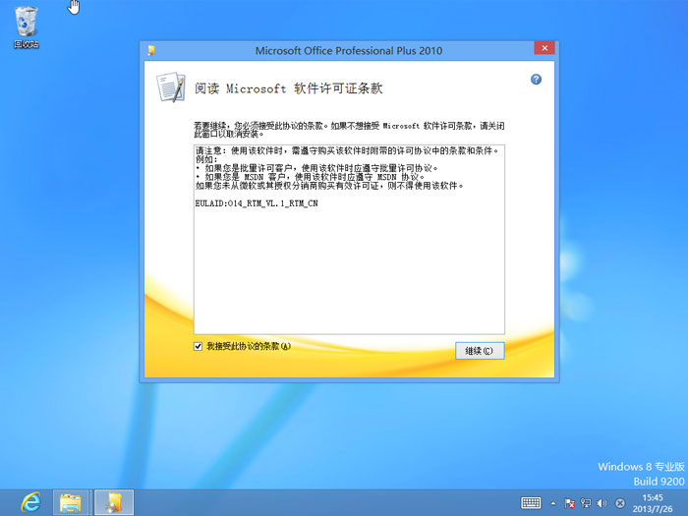
Task: Click the network status tray icon
Action: point(586,502)
